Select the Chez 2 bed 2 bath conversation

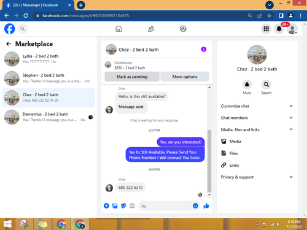click(49, 98)
